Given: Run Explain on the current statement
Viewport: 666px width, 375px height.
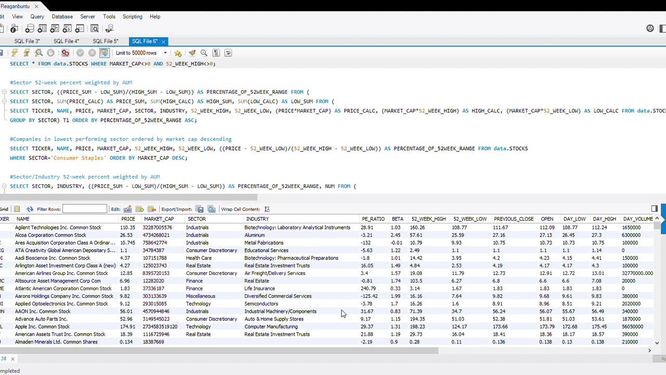Looking at the screenshot, I should pyautogui.click(x=39, y=53).
